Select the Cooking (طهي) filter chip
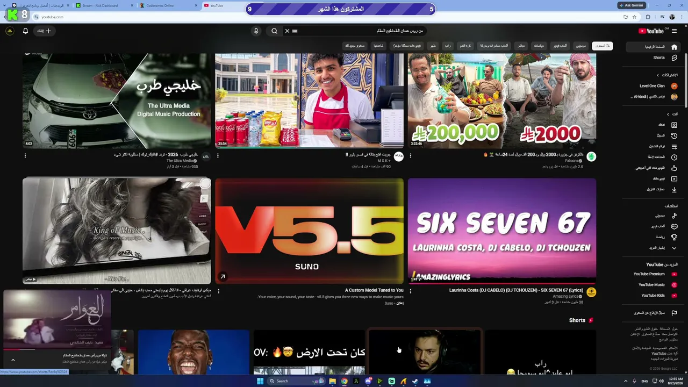This screenshot has width=688, height=387. [x=433, y=46]
